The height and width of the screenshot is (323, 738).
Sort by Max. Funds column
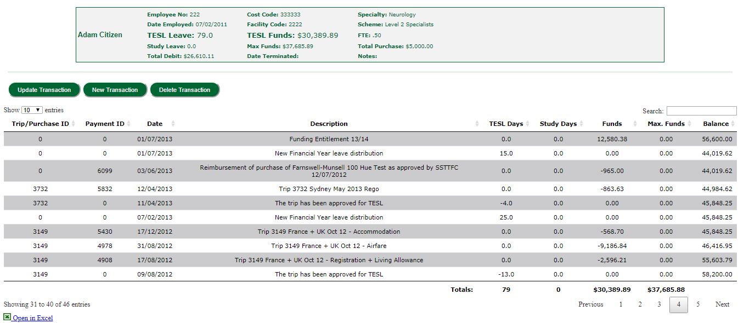tap(666, 124)
